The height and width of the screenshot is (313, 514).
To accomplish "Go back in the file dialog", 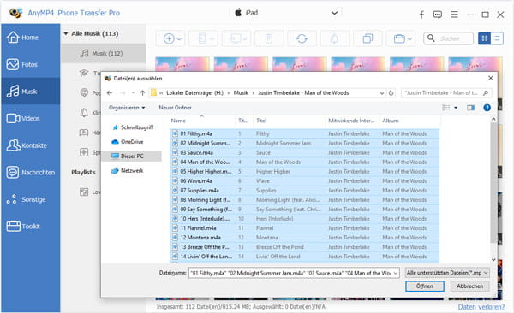I will (110, 93).
